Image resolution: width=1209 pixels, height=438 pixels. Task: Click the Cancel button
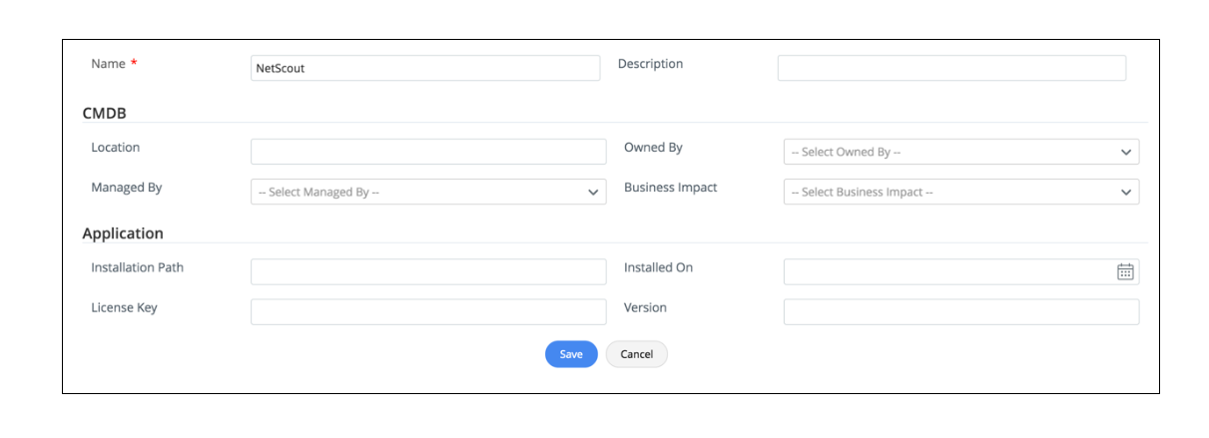[636, 354]
